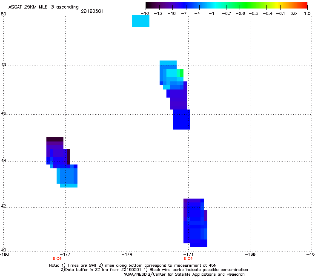The height and width of the screenshot is (277, 315).
Task: Click the -10 color bar label
Action: tap(172, 14)
